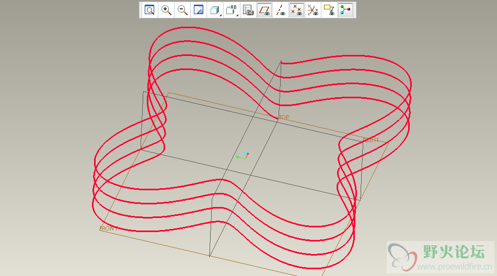
Task: Open the Display Style cube dropdown
Action: coord(215,10)
